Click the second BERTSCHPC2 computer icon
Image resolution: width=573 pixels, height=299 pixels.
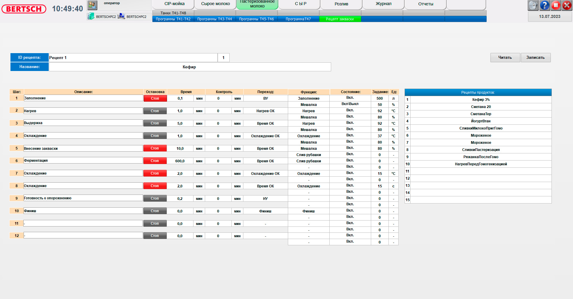[x=121, y=16]
